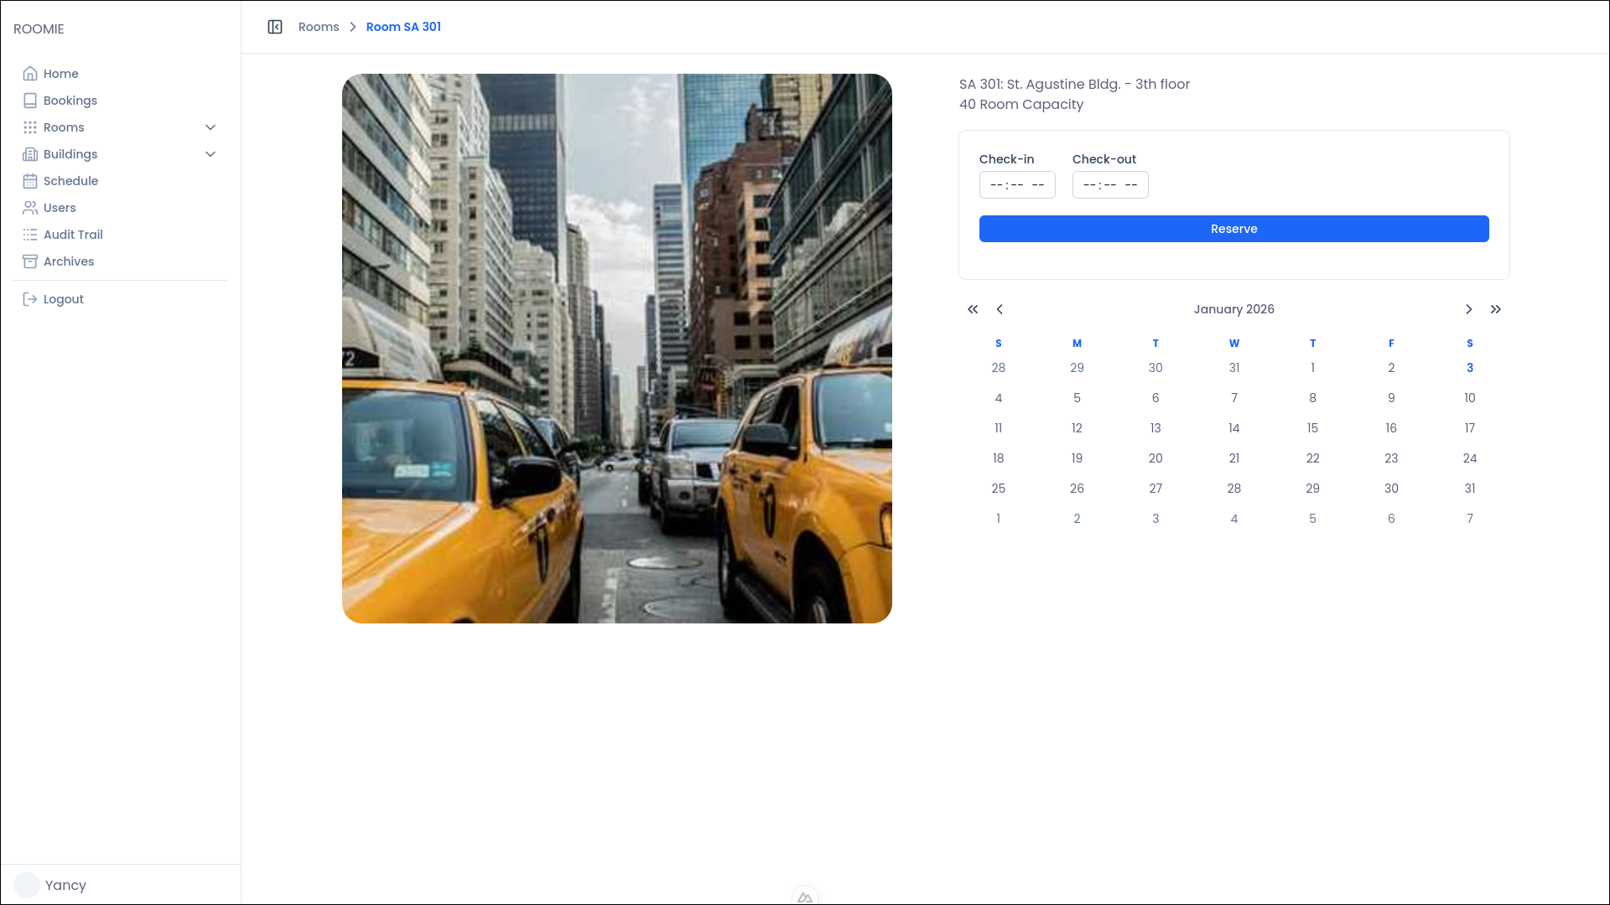Viewport: 1610px width, 905px height.
Task: Select January 15 on the calendar
Action: [1312, 428]
